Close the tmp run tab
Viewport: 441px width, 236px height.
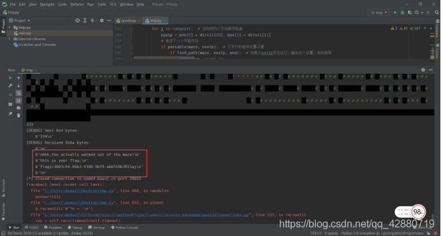36,70
